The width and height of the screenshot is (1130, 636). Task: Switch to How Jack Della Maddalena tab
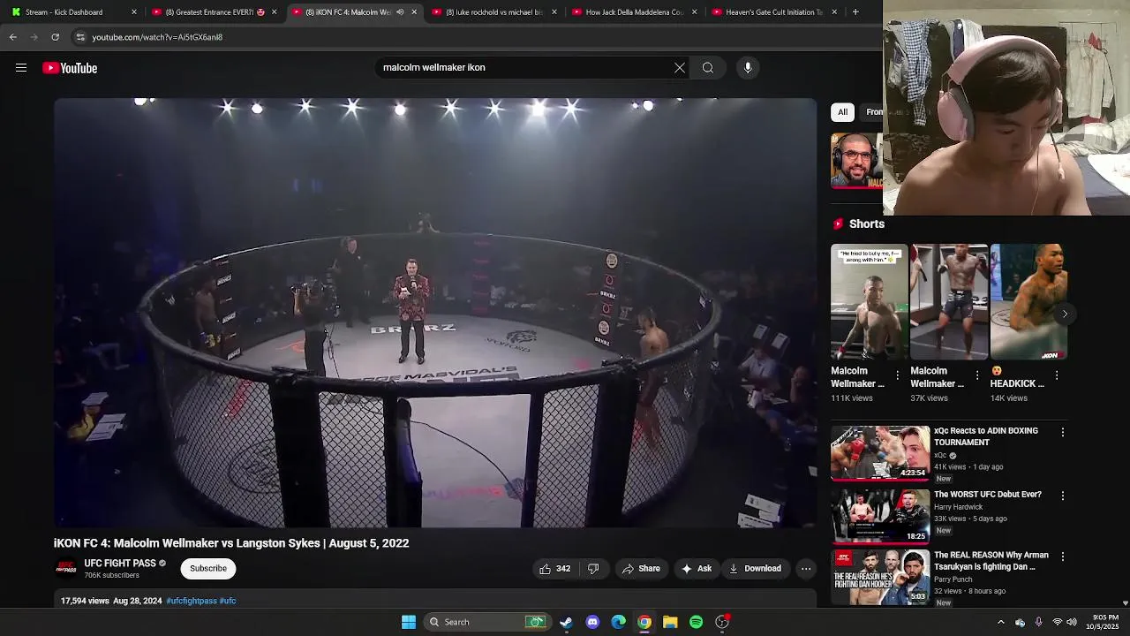pos(634,12)
